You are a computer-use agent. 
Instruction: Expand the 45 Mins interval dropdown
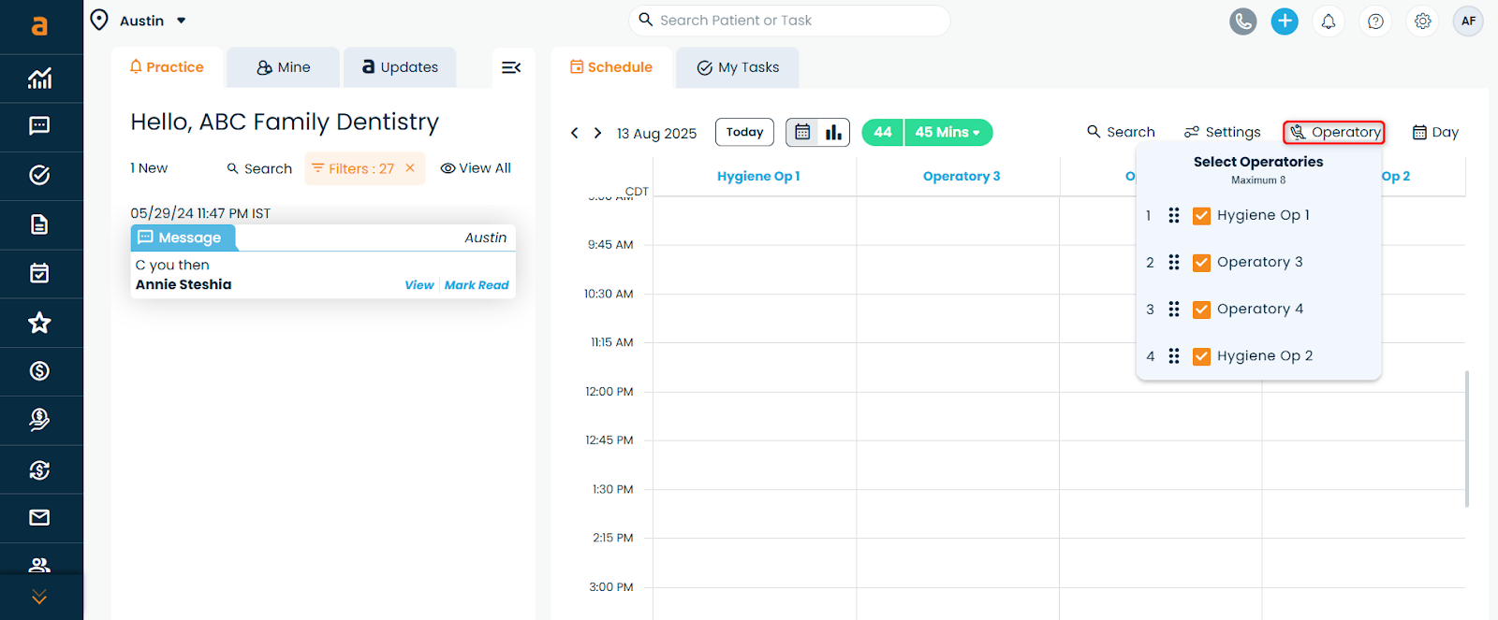point(947,133)
